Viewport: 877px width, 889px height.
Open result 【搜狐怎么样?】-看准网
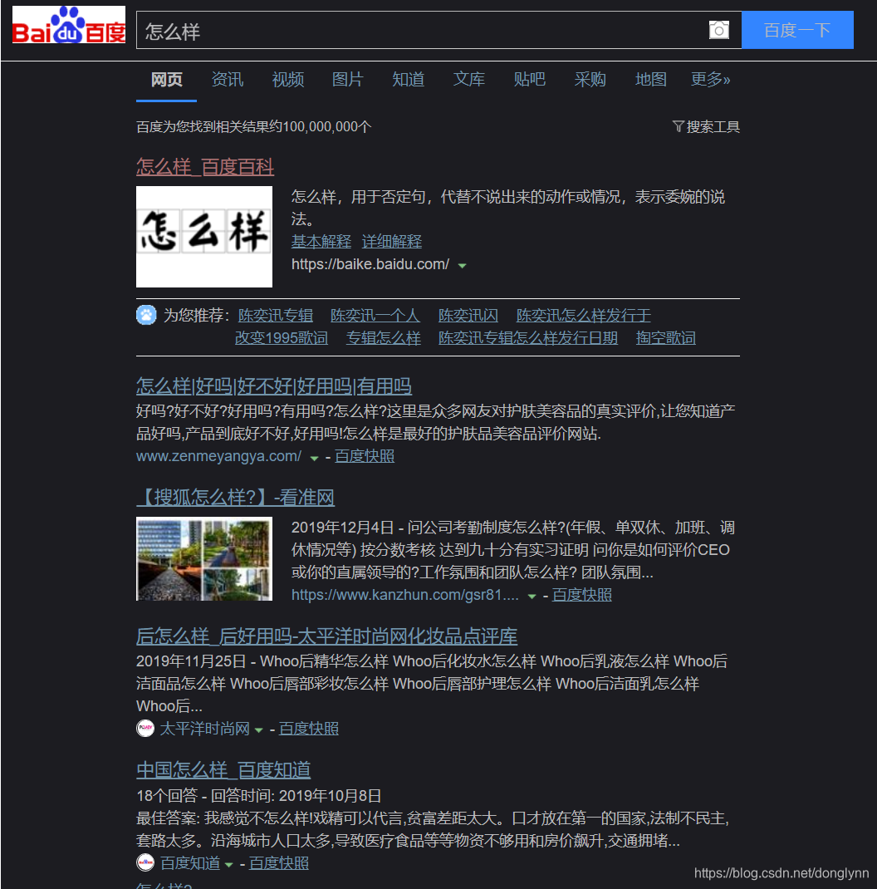(235, 497)
